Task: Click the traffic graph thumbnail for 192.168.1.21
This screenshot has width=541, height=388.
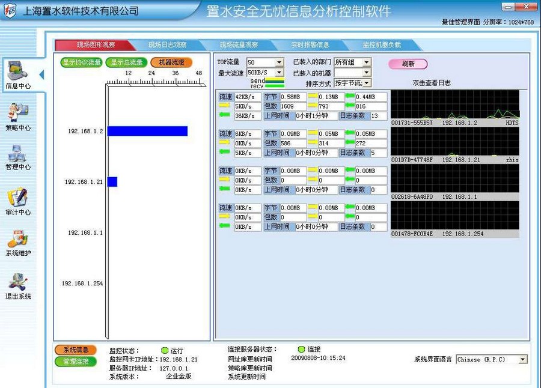Action: (x=454, y=141)
